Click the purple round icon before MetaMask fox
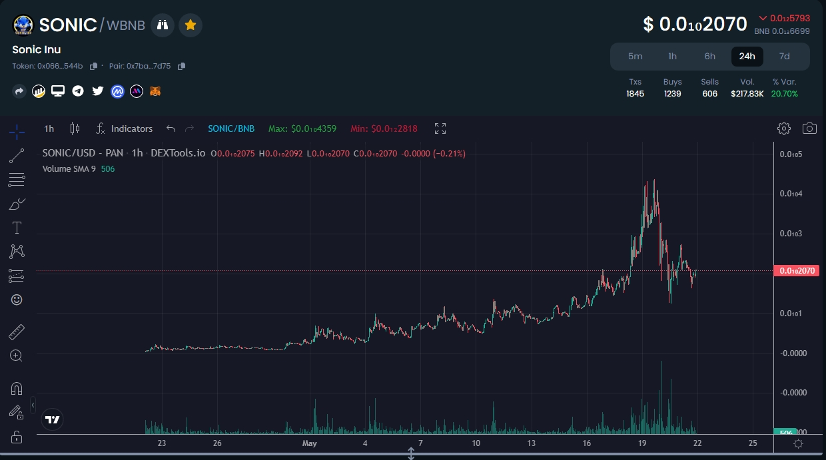Image resolution: width=826 pixels, height=460 pixels. (137, 91)
